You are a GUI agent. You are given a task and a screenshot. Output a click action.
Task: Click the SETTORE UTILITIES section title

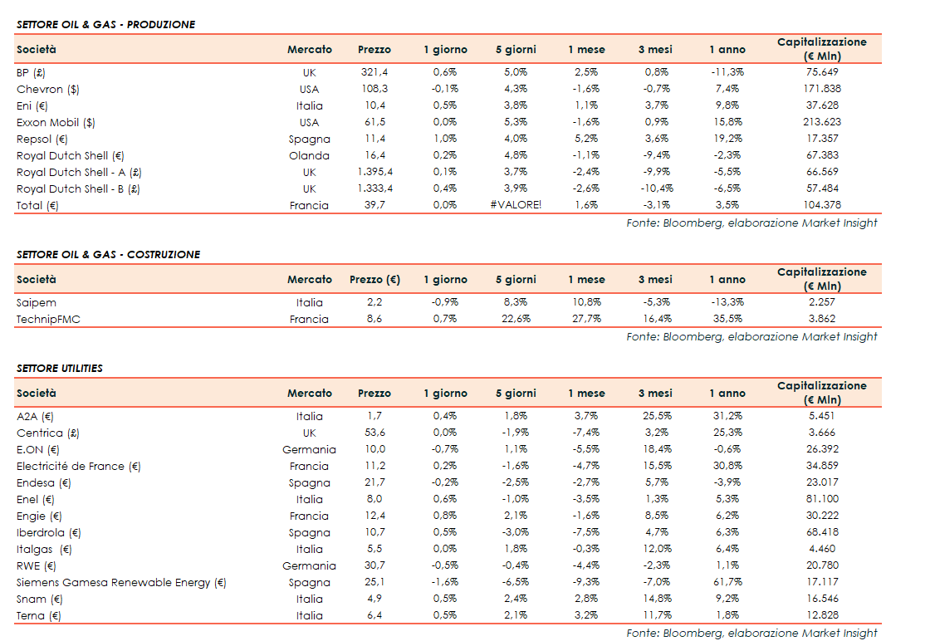point(60,368)
